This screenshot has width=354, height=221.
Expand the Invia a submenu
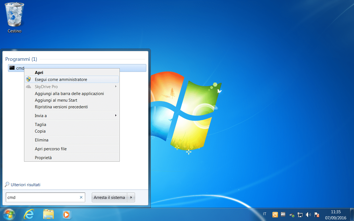coord(72,115)
